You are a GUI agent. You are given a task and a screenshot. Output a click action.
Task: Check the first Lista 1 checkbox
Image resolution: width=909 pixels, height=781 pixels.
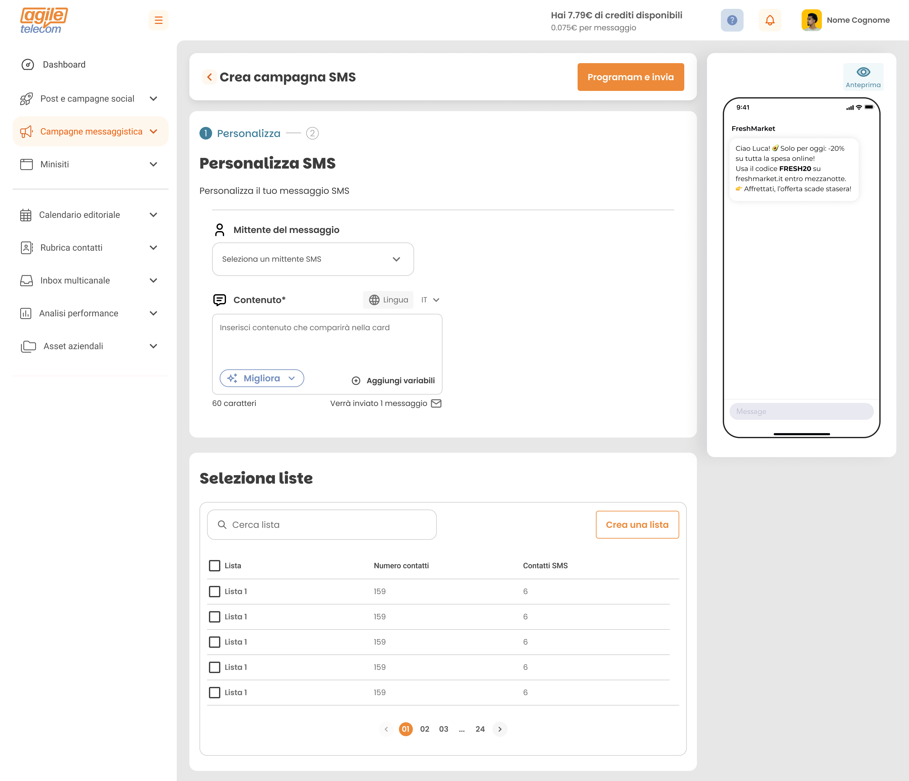pos(214,591)
